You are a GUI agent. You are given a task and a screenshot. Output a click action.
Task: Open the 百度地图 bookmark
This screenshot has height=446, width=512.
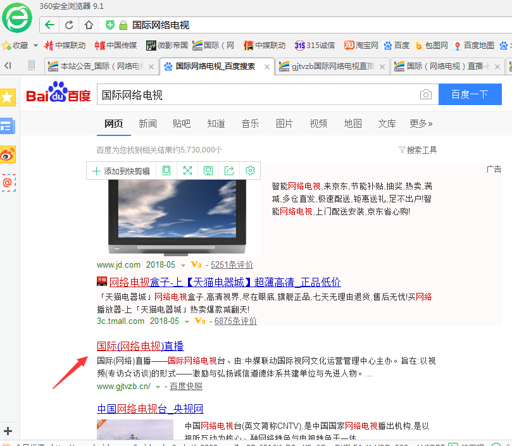tap(474, 46)
